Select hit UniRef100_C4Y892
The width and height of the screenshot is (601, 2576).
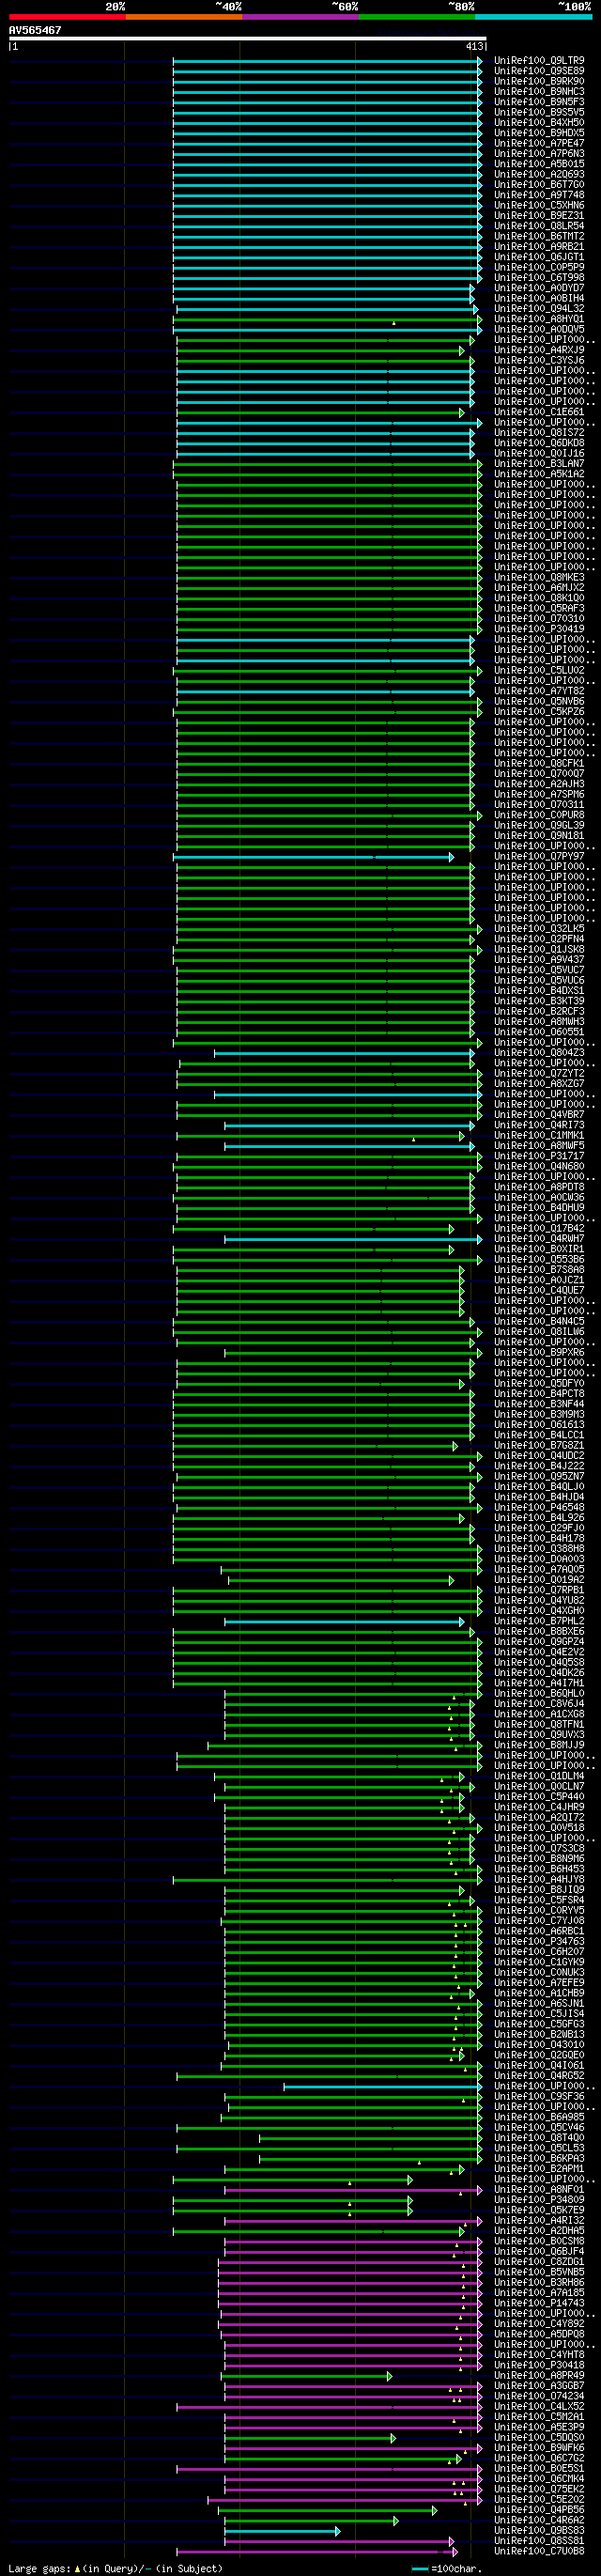(x=539, y=2324)
